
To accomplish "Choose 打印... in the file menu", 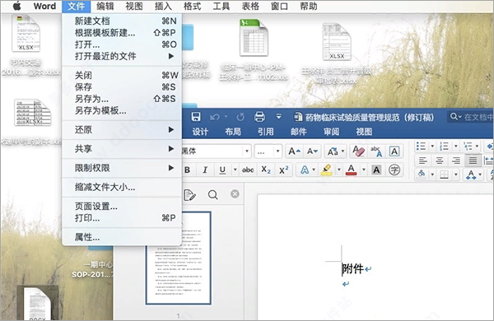I will [122, 217].
